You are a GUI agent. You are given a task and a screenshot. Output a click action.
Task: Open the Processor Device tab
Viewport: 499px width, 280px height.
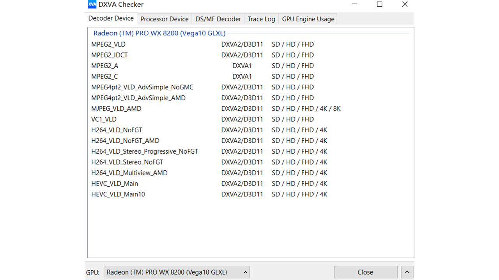click(x=165, y=19)
